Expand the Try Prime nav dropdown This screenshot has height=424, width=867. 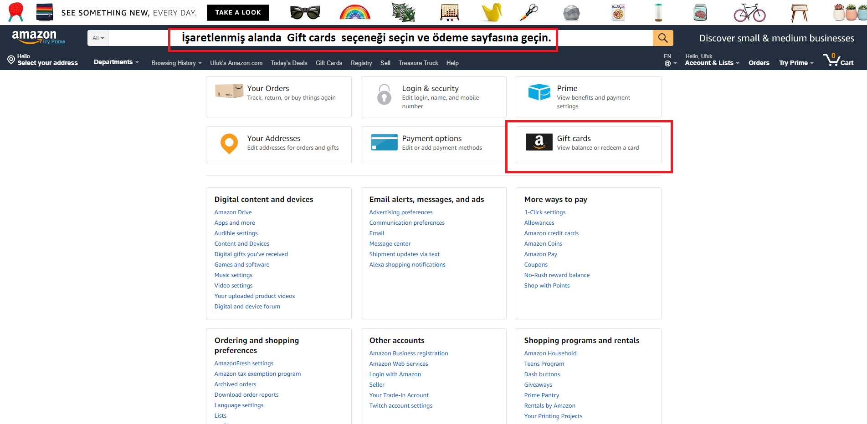[x=796, y=63]
